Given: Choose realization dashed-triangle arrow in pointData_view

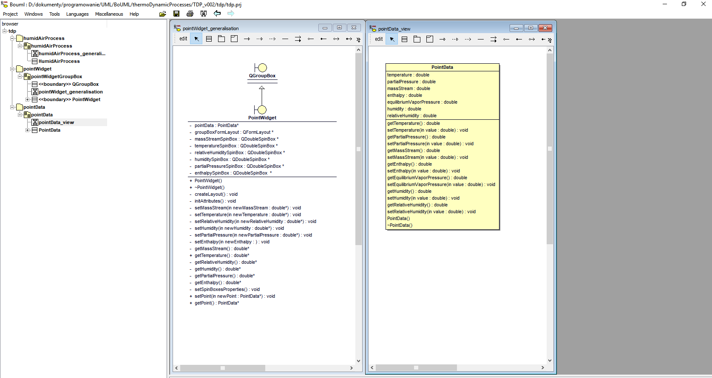Looking at the screenshot, I should pos(455,39).
